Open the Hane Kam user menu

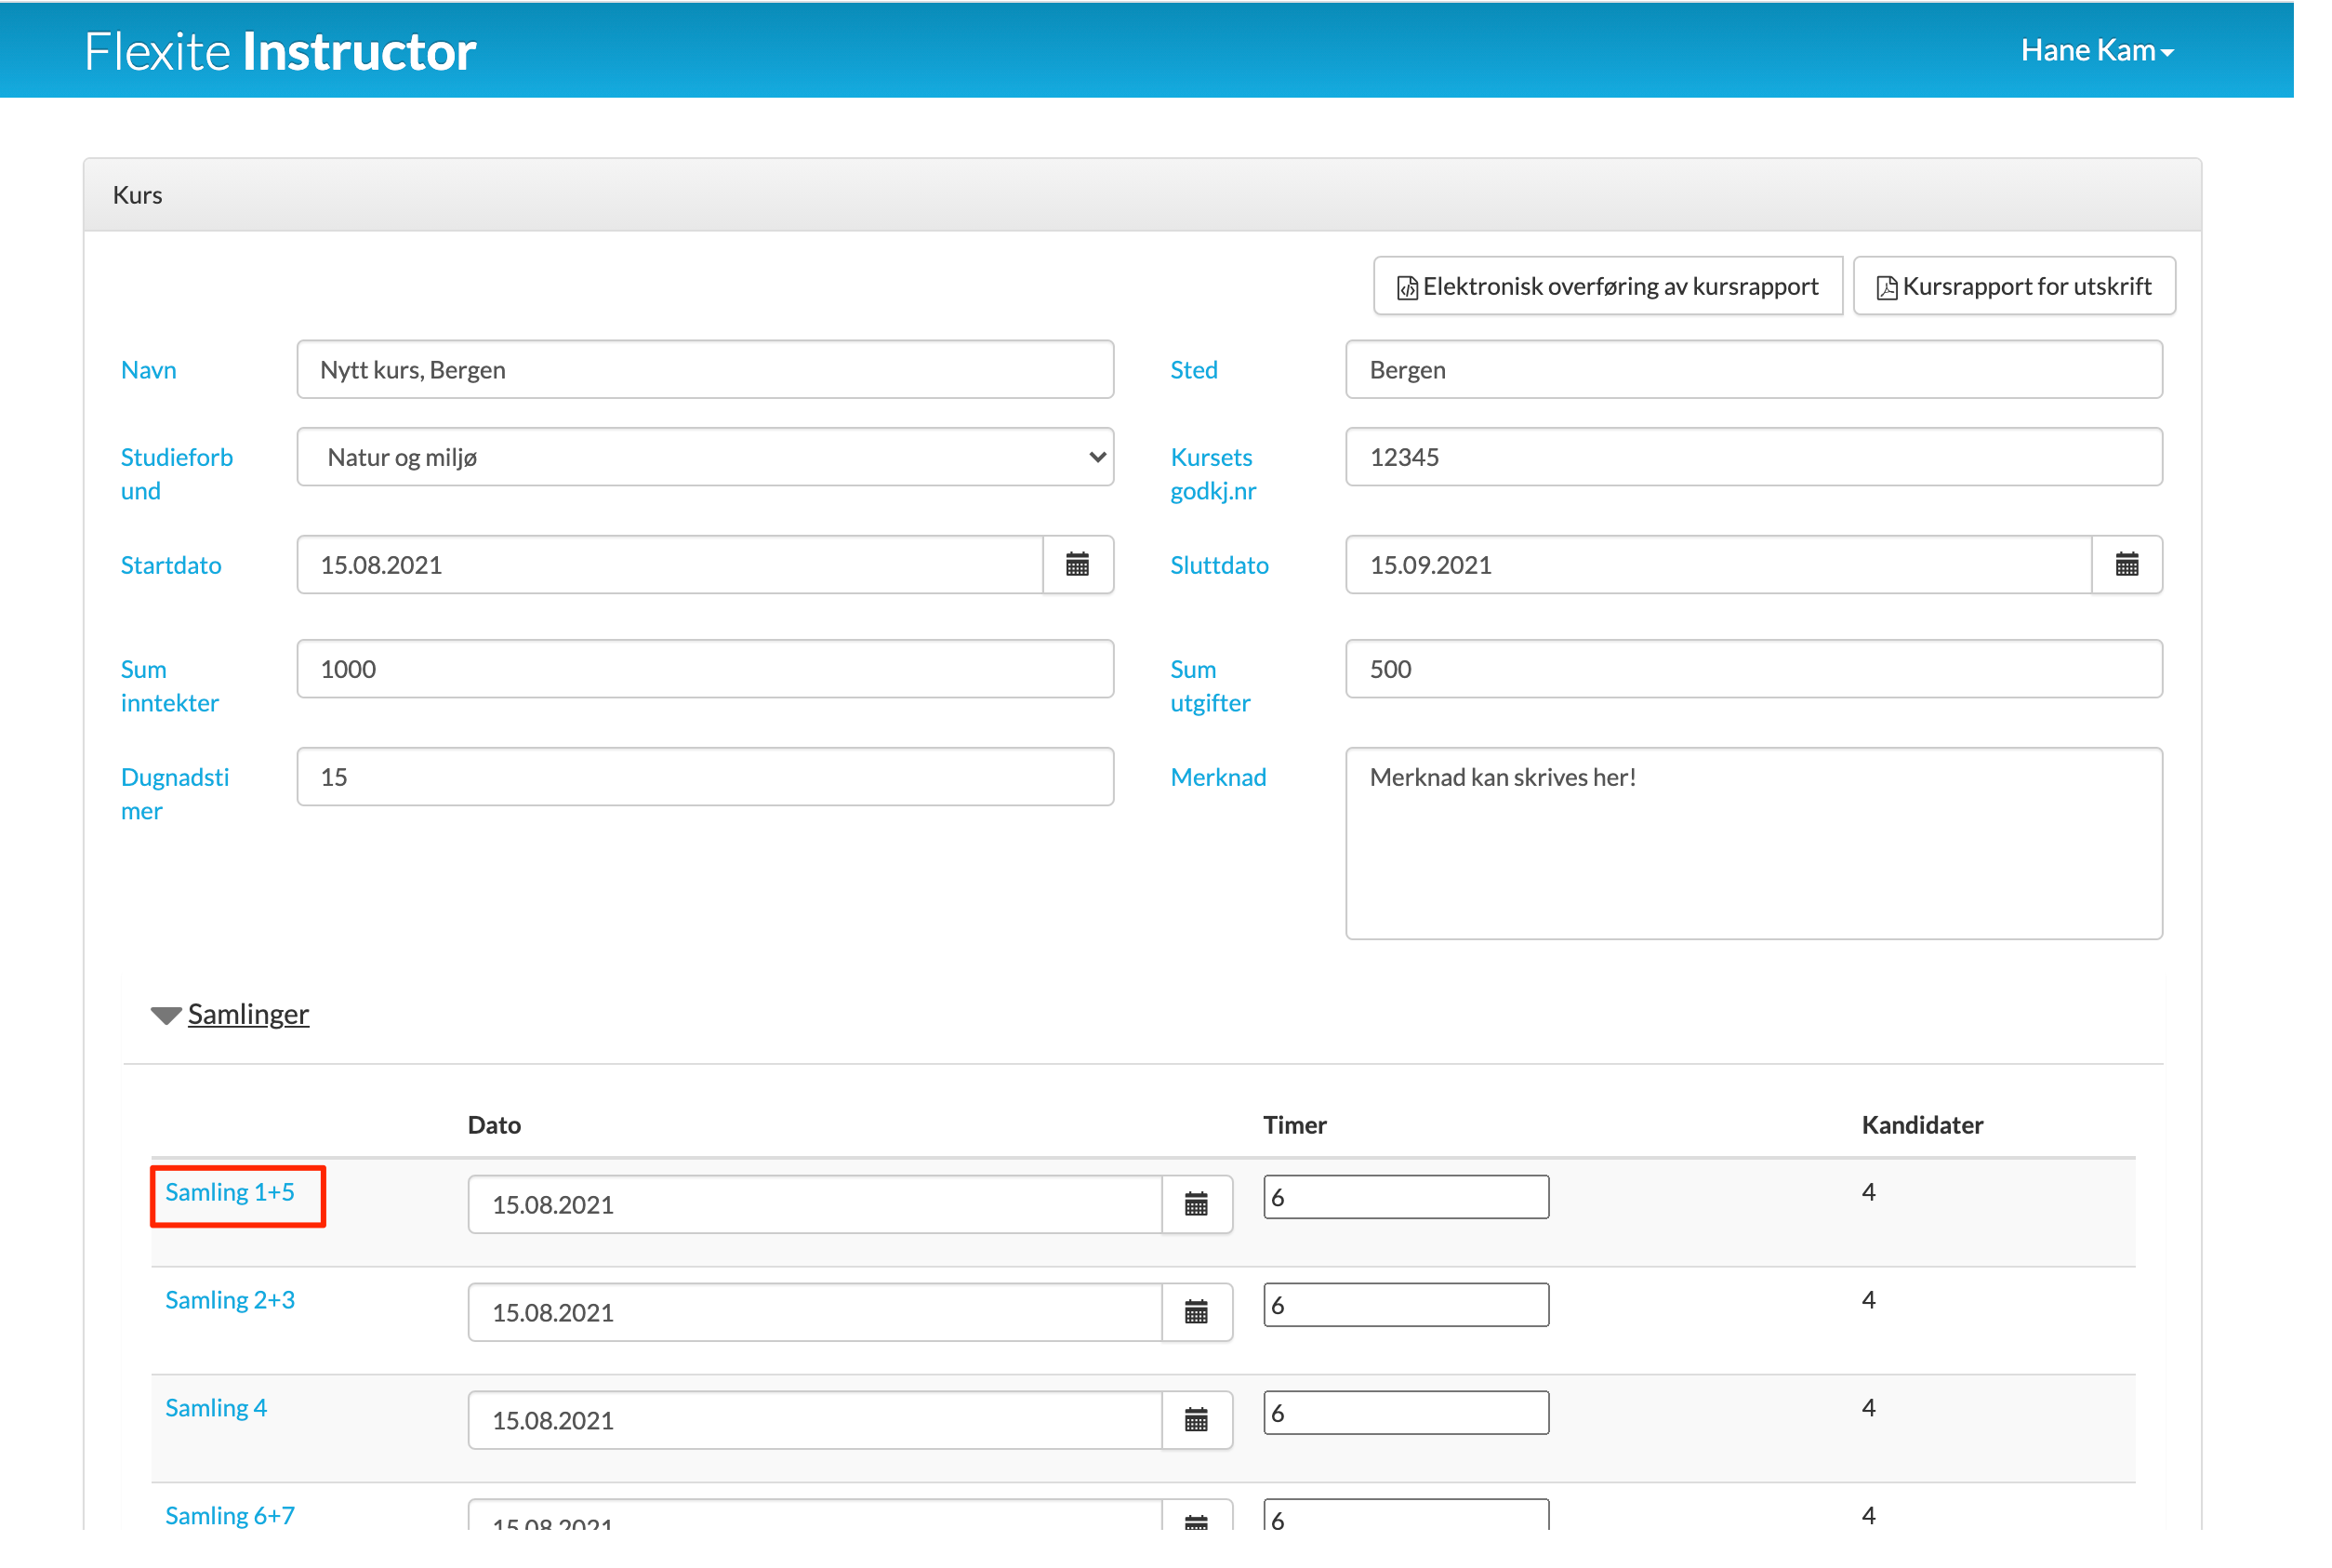coord(2096,51)
